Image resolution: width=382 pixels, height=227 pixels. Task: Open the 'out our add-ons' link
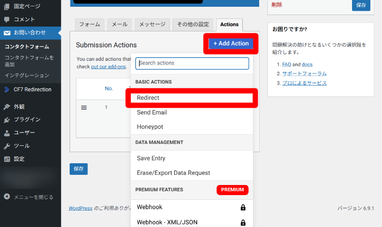click(108, 67)
